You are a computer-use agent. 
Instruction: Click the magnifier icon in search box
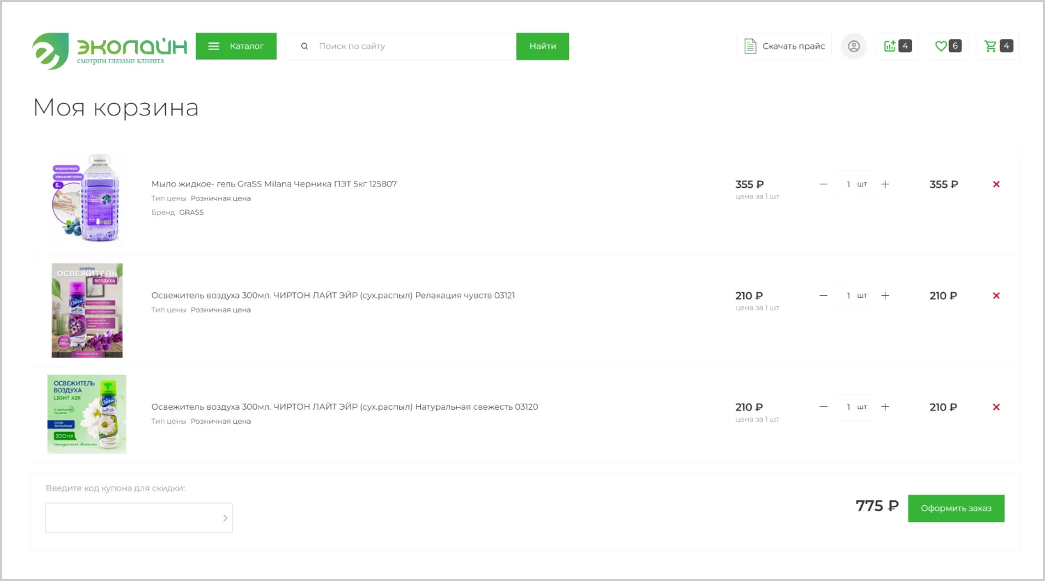click(304, 46)
